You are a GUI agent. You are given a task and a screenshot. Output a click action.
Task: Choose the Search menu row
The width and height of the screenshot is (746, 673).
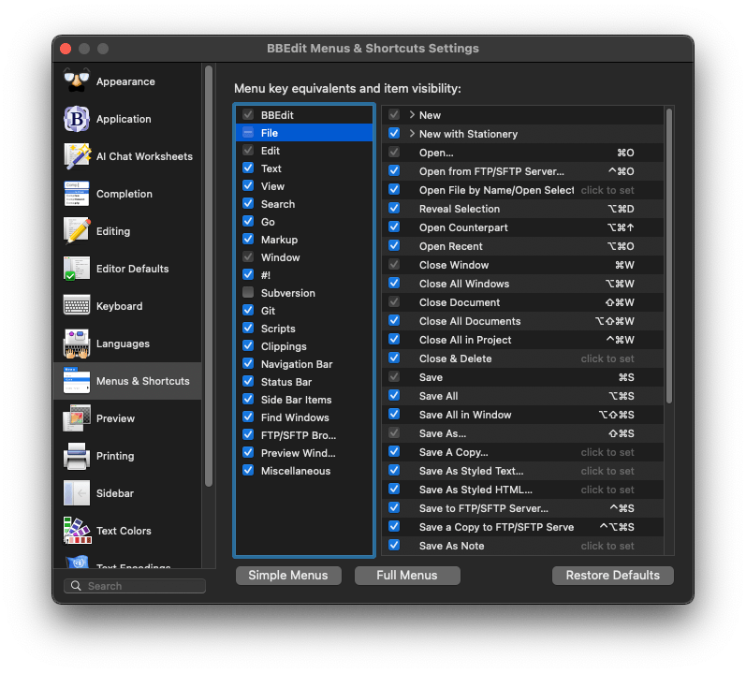(304, 204)
